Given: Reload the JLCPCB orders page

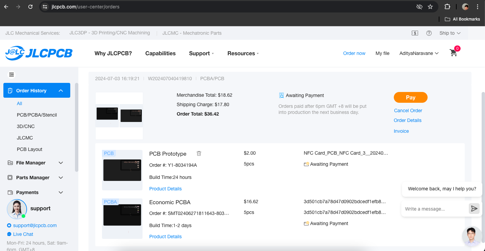Looking at the screenshot, I should coord(30,7).
